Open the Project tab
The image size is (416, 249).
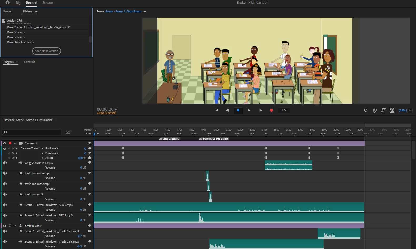click(8, 11)
